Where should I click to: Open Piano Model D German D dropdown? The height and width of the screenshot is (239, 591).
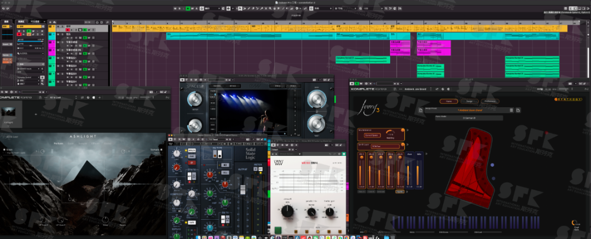[469, 118]
